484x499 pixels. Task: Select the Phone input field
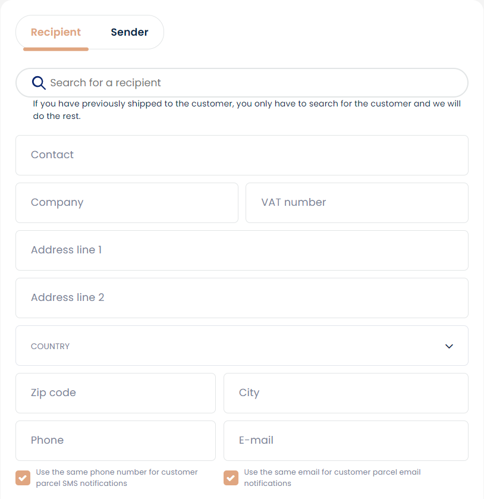tap(115, 441)
